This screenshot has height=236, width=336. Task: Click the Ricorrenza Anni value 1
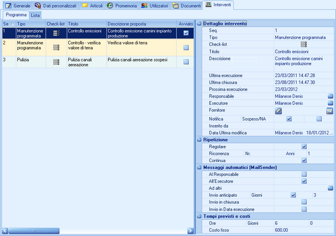point(309,154)
